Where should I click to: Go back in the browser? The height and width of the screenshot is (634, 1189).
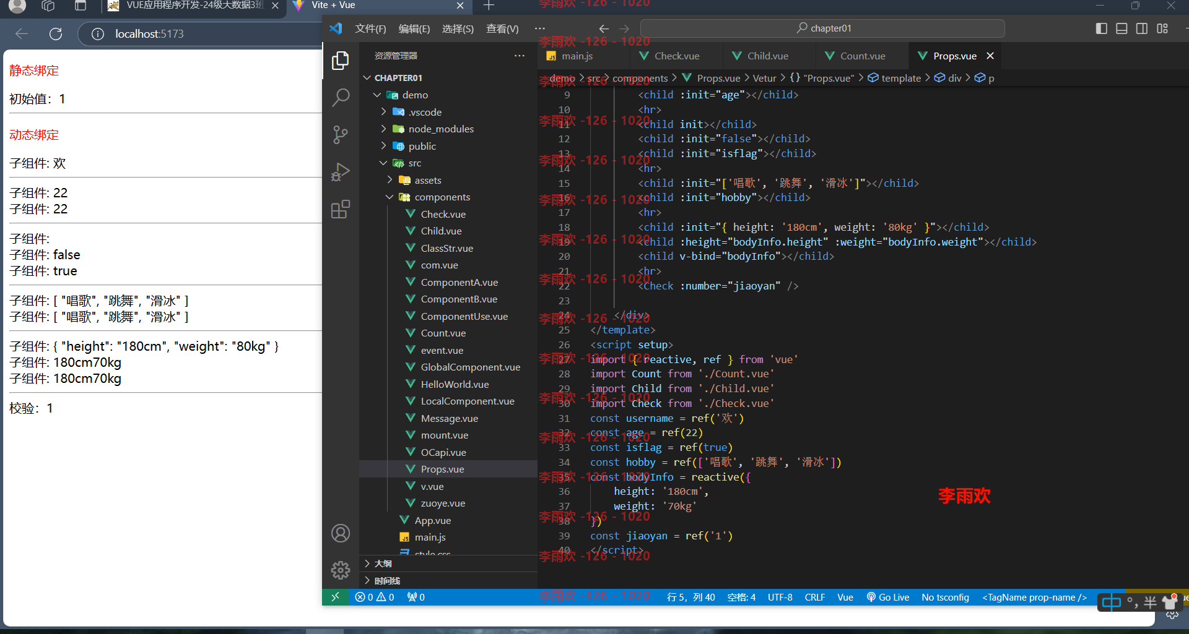[22, 33]
